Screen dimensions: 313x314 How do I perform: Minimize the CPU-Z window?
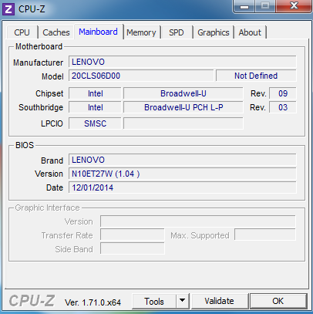click(x=244, y=6)
